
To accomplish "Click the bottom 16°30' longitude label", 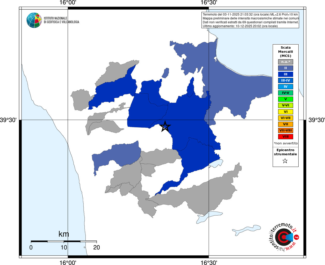I will coord(209,262).
